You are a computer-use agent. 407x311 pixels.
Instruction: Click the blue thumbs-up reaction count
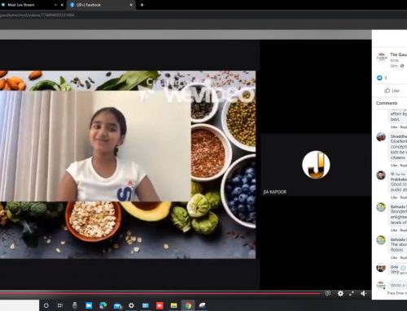[381, 78]
